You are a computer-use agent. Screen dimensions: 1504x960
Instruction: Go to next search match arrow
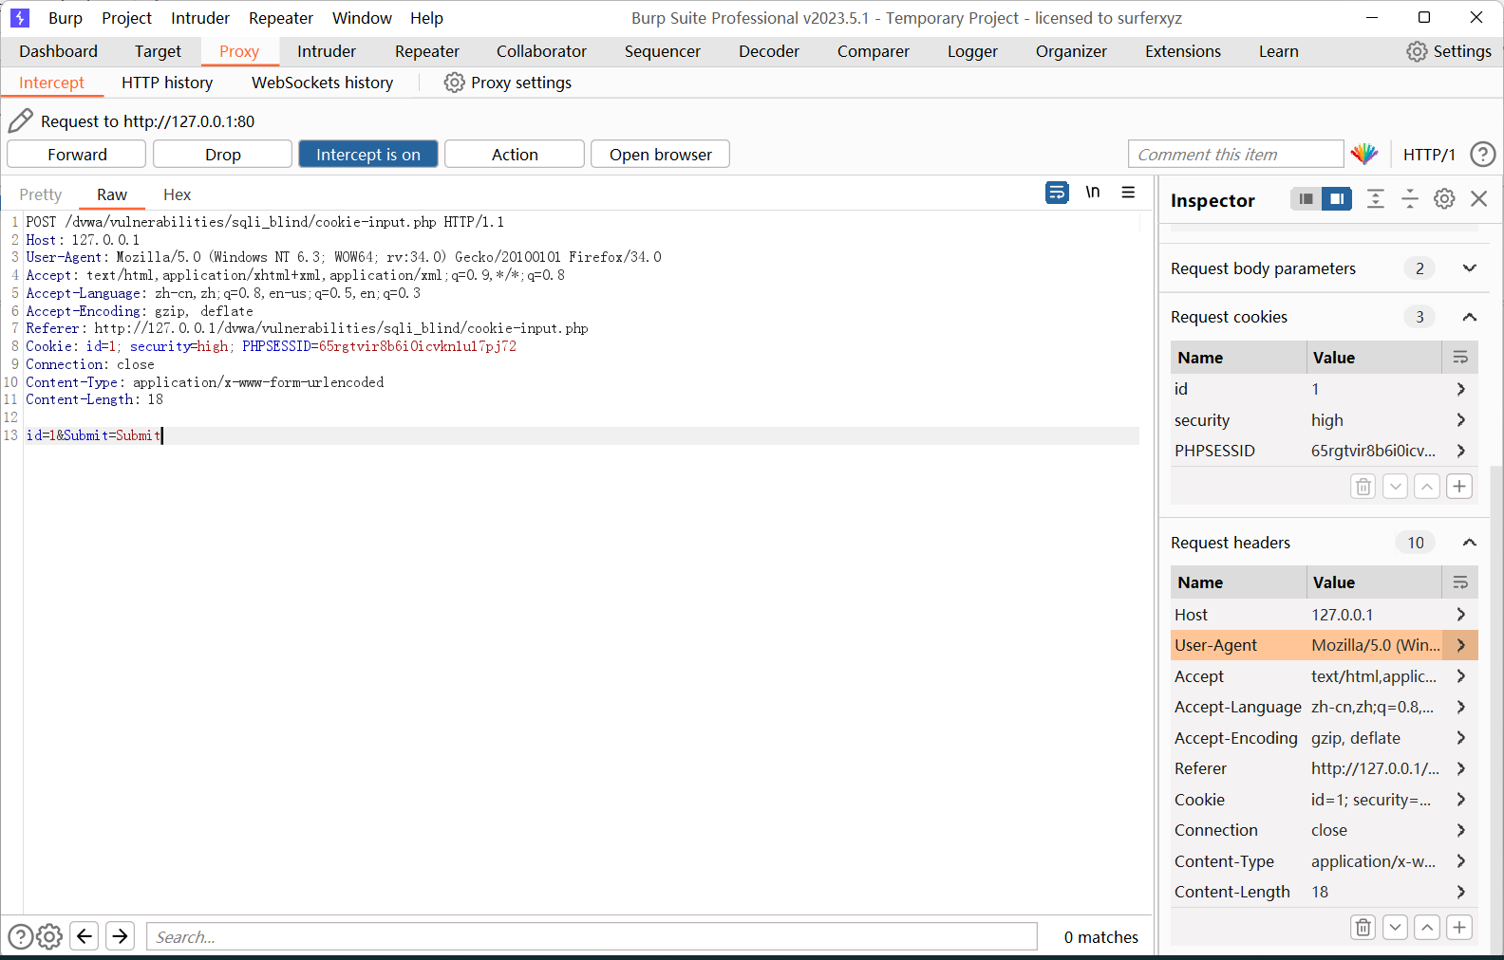(x=121, y=936)
